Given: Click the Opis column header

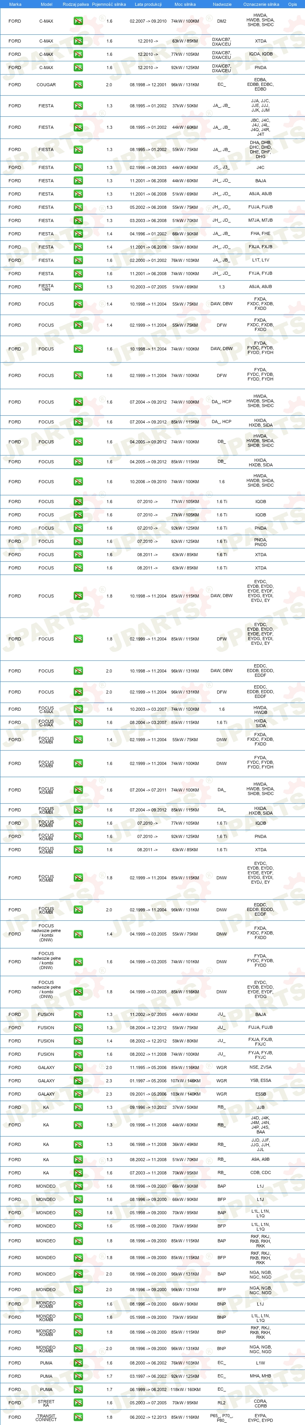Looking at the screenshot, I should (x=292, y=4).
